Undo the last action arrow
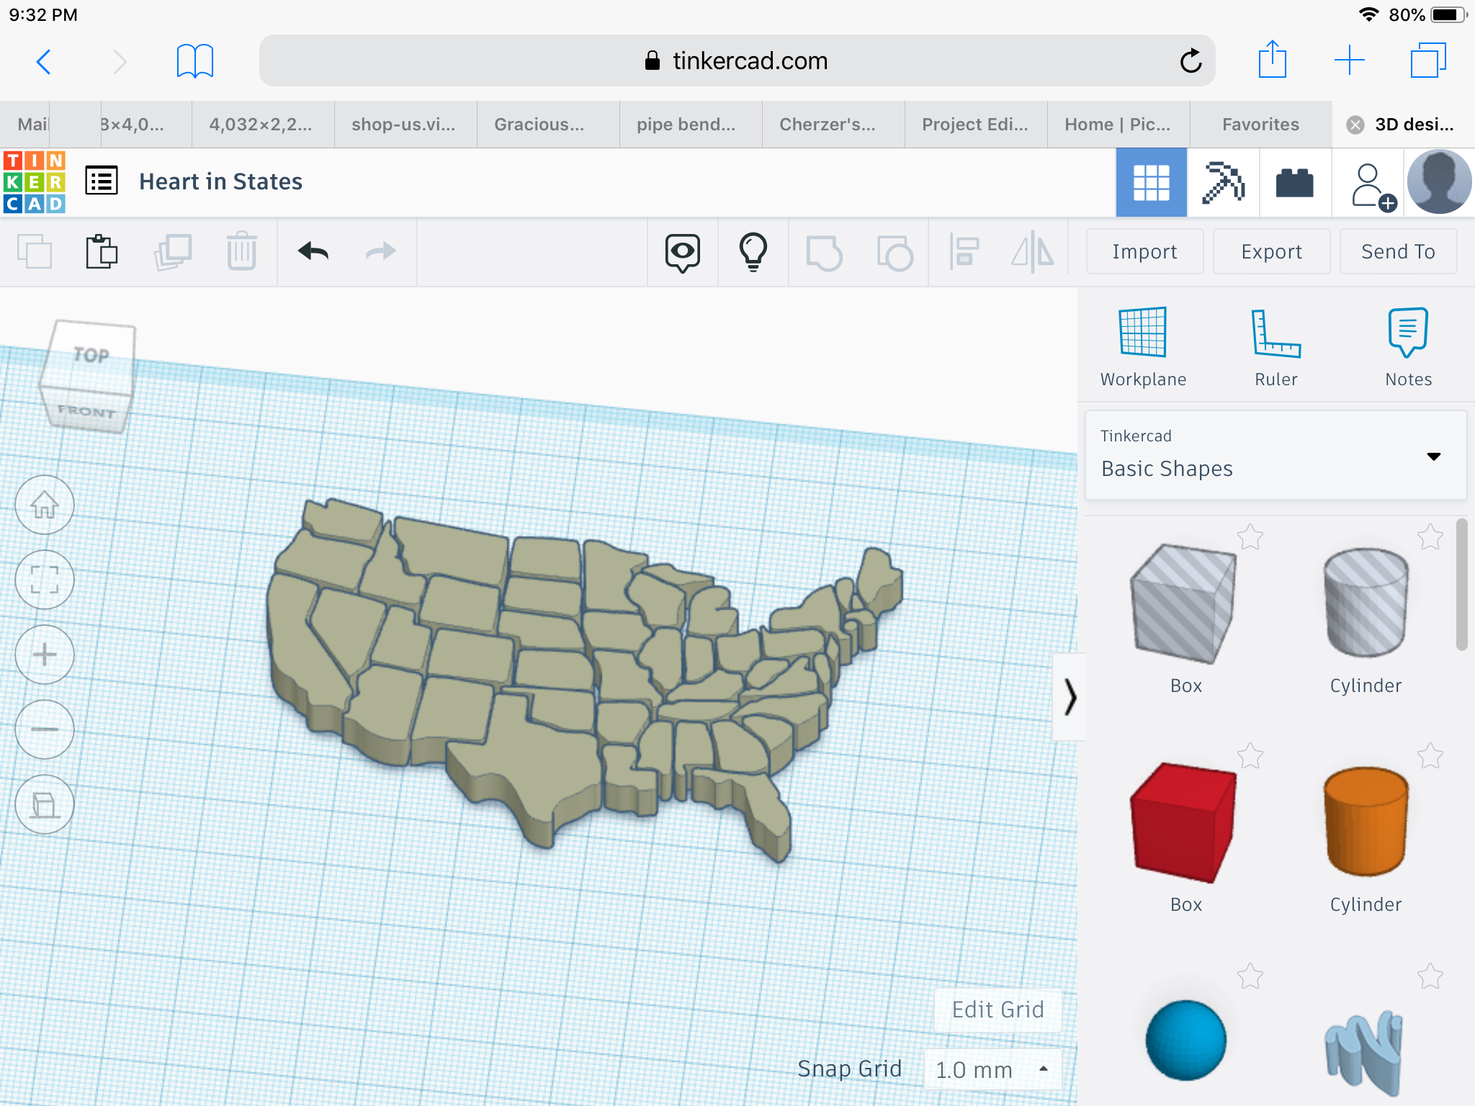This screenshot has height=1106, width=1475. tap(313, 251)
